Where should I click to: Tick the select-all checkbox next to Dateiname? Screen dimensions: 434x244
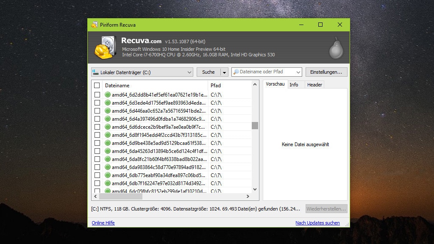(x=97, y=85)
